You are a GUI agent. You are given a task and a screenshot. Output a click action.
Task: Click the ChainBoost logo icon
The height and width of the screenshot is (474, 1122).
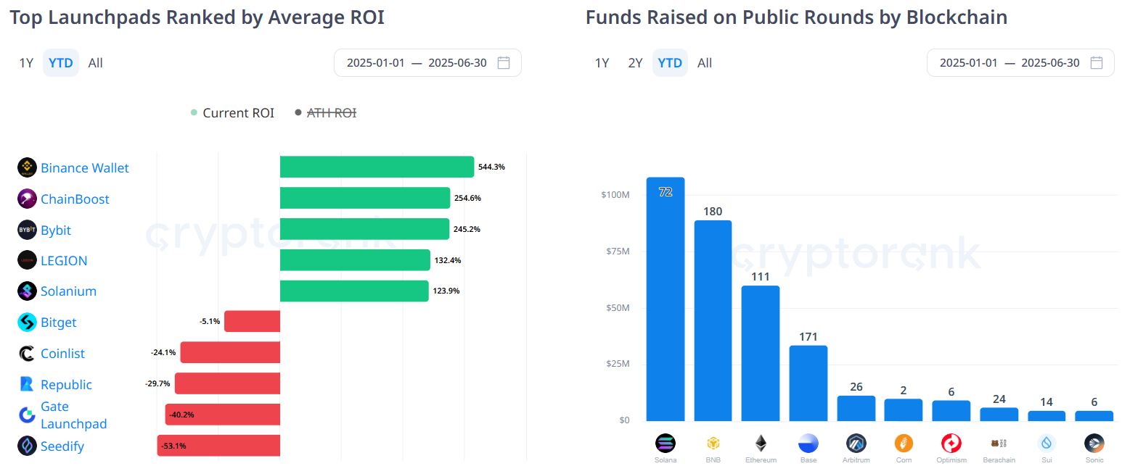coord(27,199)
